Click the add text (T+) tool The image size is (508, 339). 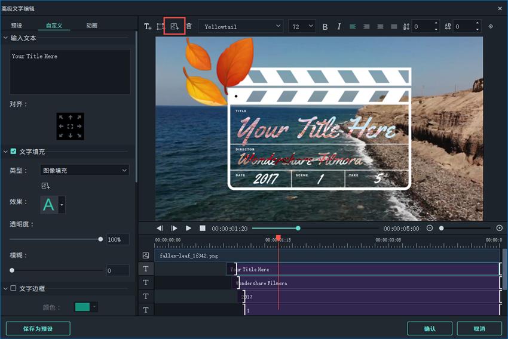[x=148, y=26]
